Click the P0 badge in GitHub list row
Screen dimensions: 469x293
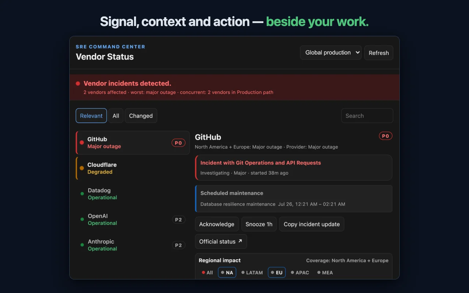[x=178, y=143]
